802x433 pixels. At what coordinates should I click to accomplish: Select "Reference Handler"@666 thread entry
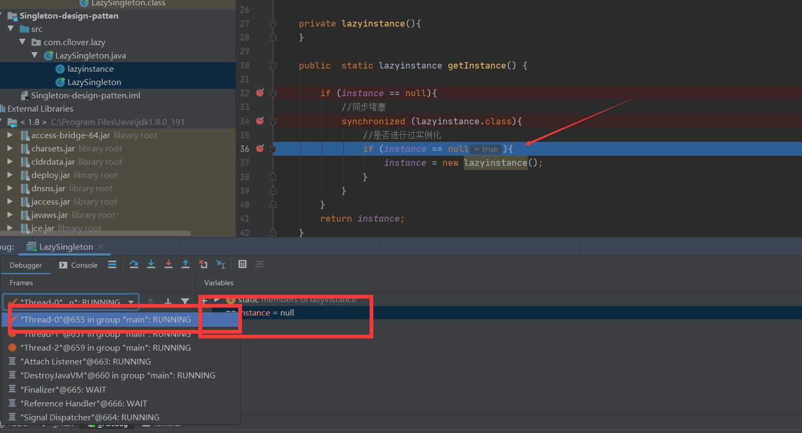pos(120,403)
